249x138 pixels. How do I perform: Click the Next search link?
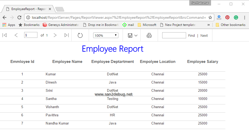coord(204,35)
